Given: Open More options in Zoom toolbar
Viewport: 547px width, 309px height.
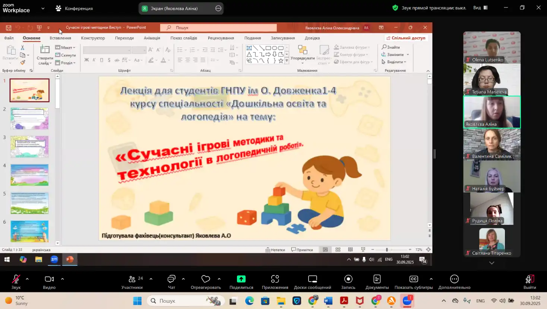Looking at the screenshot, I should [454, 279].
